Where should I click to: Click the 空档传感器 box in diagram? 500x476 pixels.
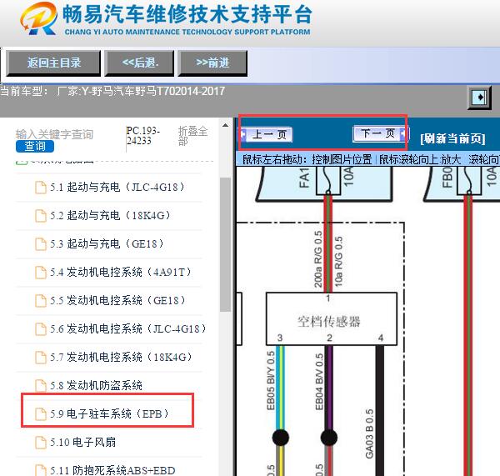[332, 318]
